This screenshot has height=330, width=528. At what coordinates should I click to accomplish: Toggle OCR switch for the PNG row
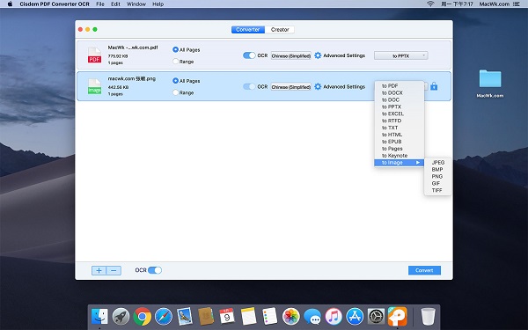tap(249, 86)
